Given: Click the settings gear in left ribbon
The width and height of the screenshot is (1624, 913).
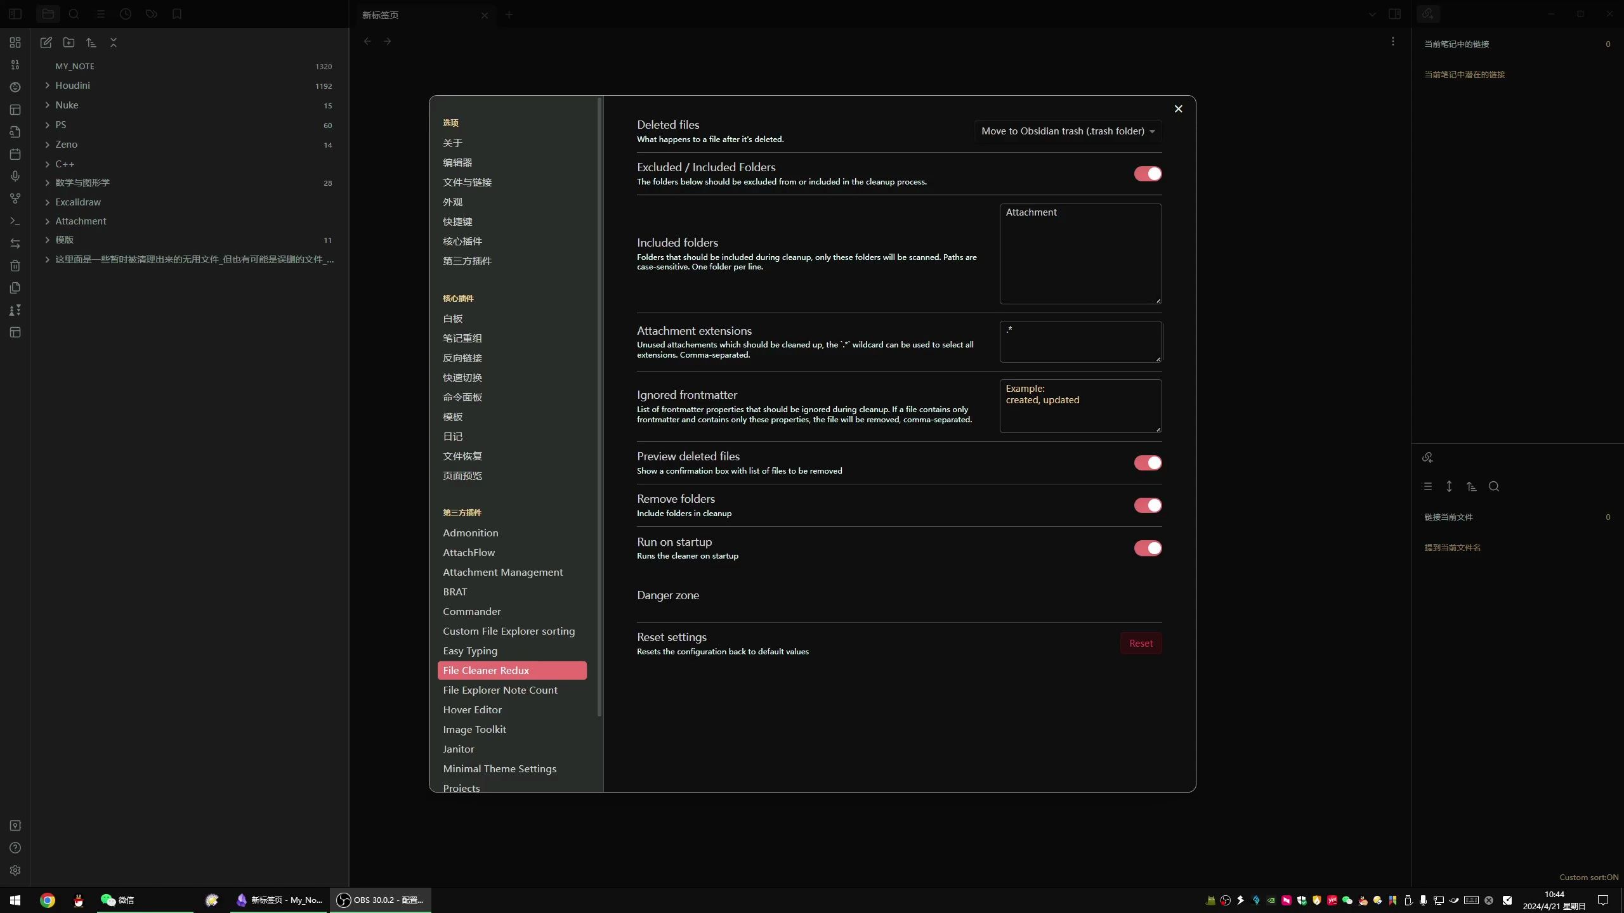Looking at the screenshot, I should point(15,871).
